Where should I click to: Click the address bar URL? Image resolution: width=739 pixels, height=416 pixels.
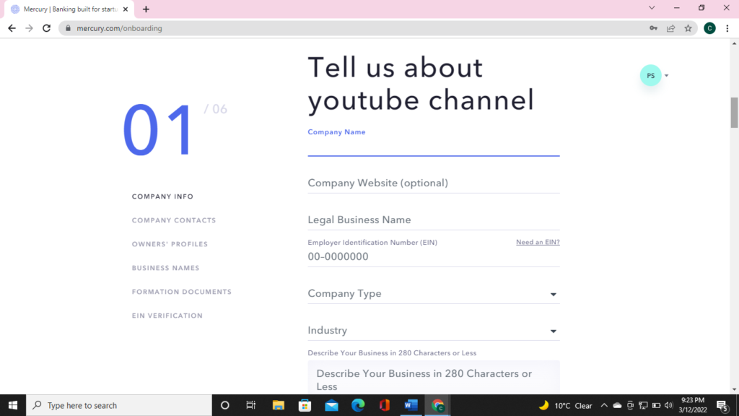[x=119, y=28]
